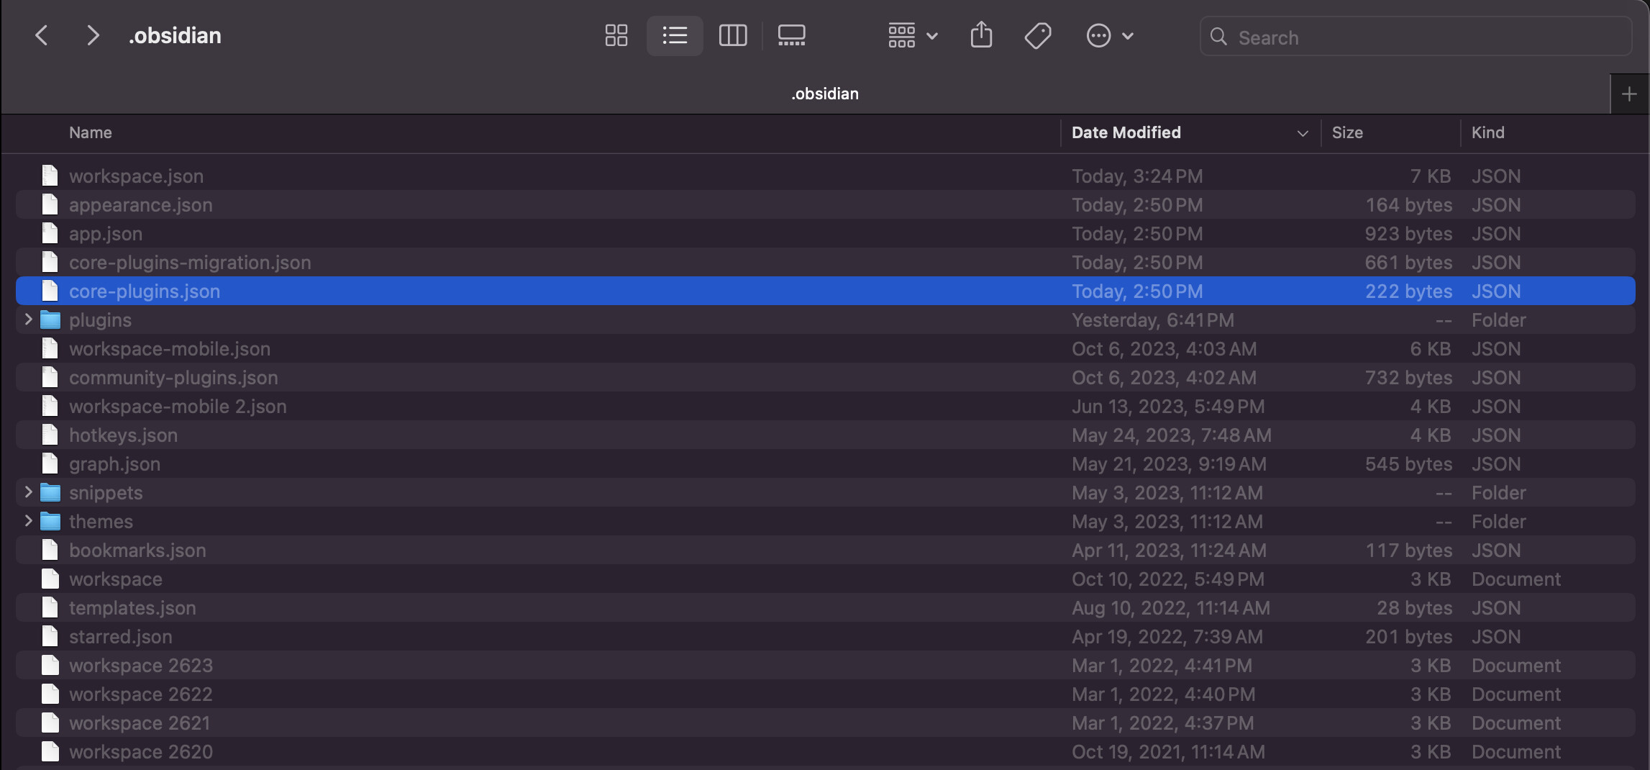Select bookmarks.json file name
1650x770 pixels.
pyautogui.click(x=137, y=551)
